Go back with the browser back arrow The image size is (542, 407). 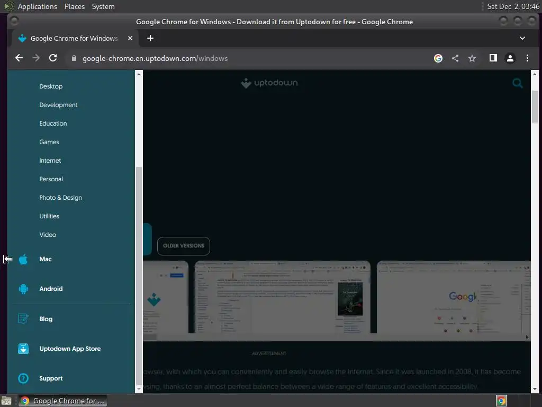(19, 58)
